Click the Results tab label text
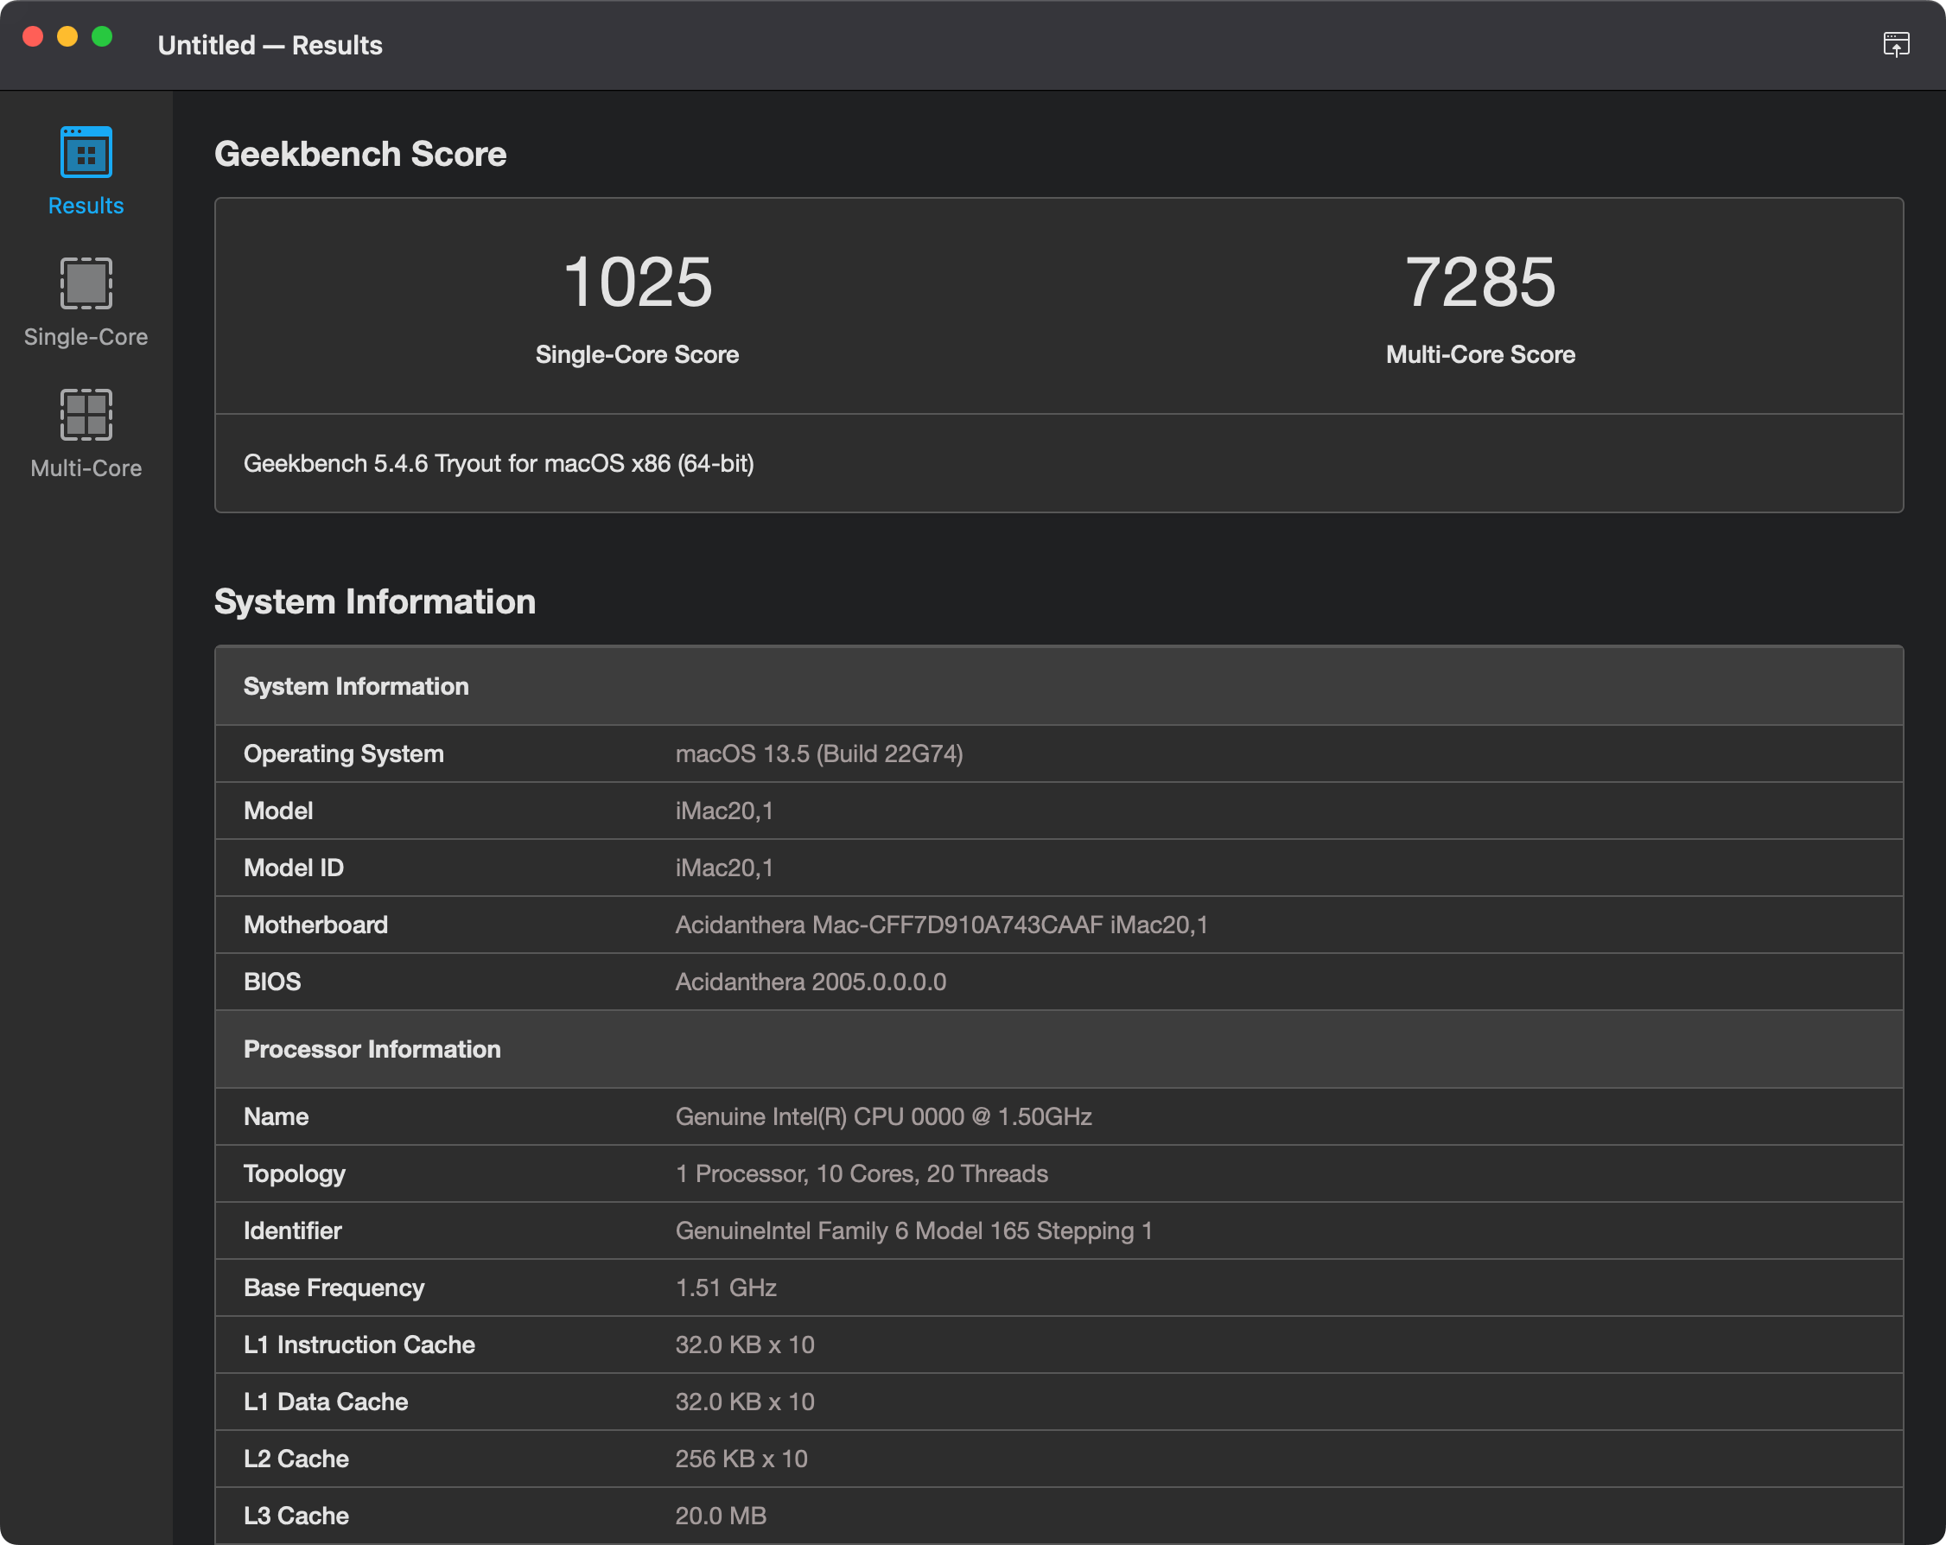1946x1545 pixels. click(86, 206)
